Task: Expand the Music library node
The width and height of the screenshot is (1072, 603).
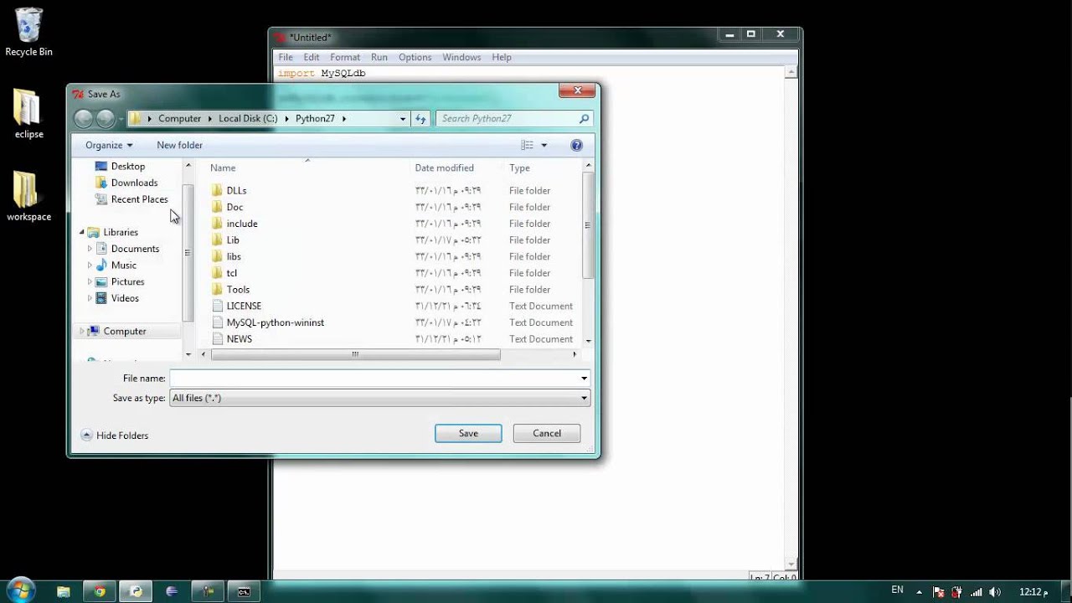Action: click(x=90, y=265)
